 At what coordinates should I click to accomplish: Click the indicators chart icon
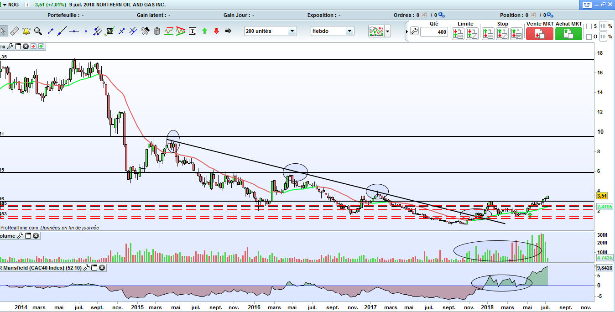tap(376, 31)
